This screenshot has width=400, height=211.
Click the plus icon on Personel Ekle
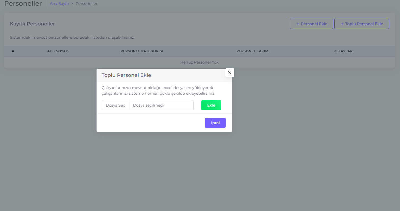pyautogui.click(x=297, y=24)
